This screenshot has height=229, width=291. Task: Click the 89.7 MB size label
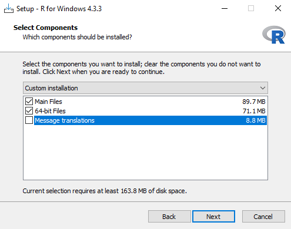pyautogui.click(x=254, y=102)
